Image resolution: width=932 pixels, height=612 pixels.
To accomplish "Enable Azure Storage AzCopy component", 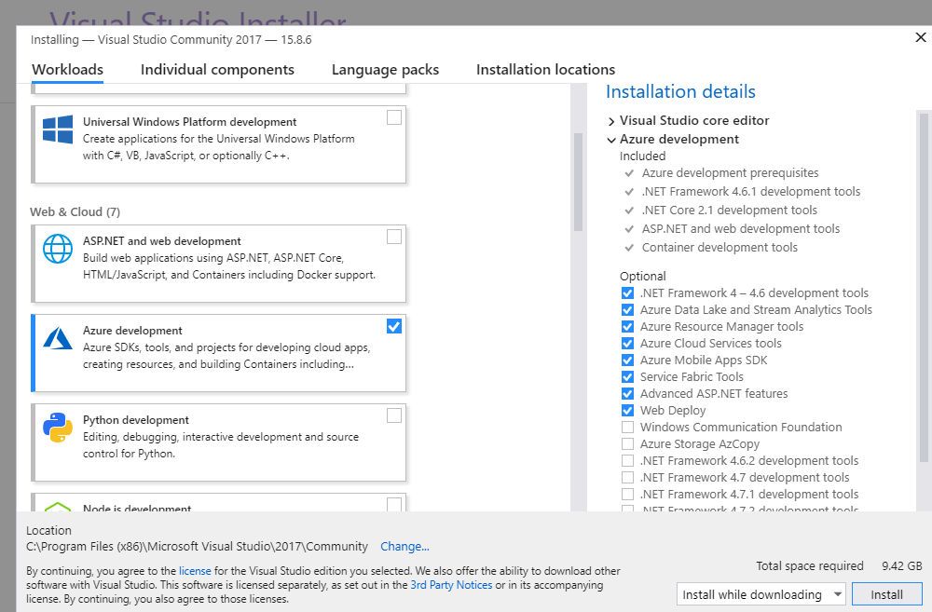I will 627,444.
